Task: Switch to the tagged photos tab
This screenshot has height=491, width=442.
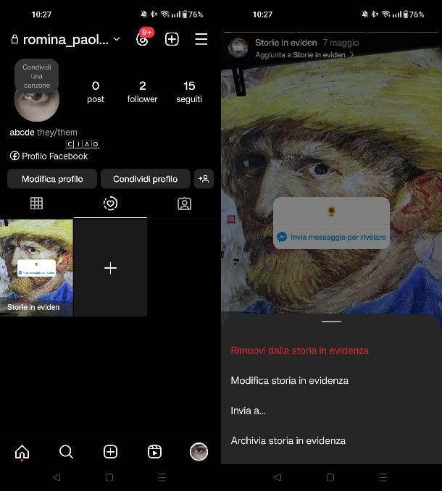Action: coord(184,203)
